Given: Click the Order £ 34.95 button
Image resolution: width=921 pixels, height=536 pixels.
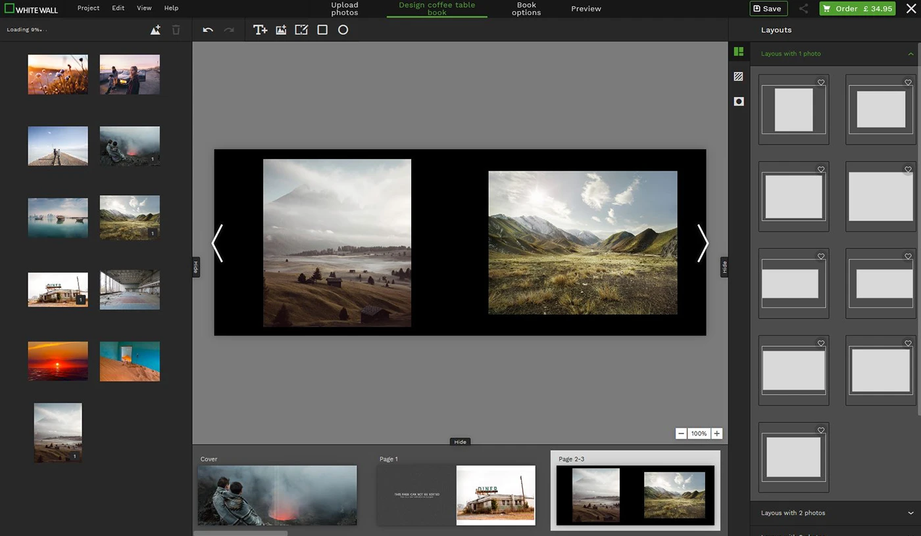Looking at the screenshot, I should (857, 9).
